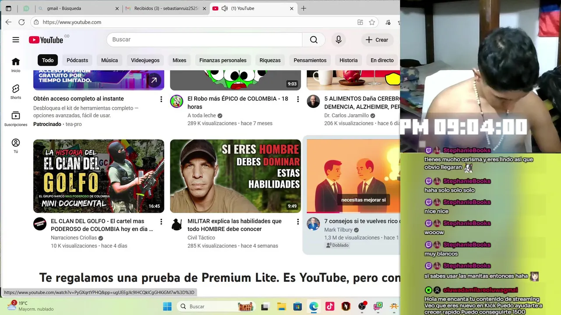Screen dimensions: 561x315
Task: Select the Música filter chip
Action: pyautogui.click(x=110, y=60)
